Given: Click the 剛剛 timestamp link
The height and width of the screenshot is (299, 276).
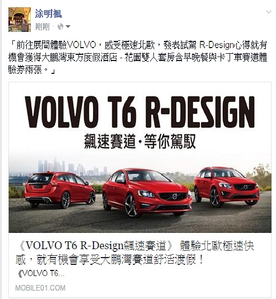Looking at the screenshot, I should tap(43, 26).
